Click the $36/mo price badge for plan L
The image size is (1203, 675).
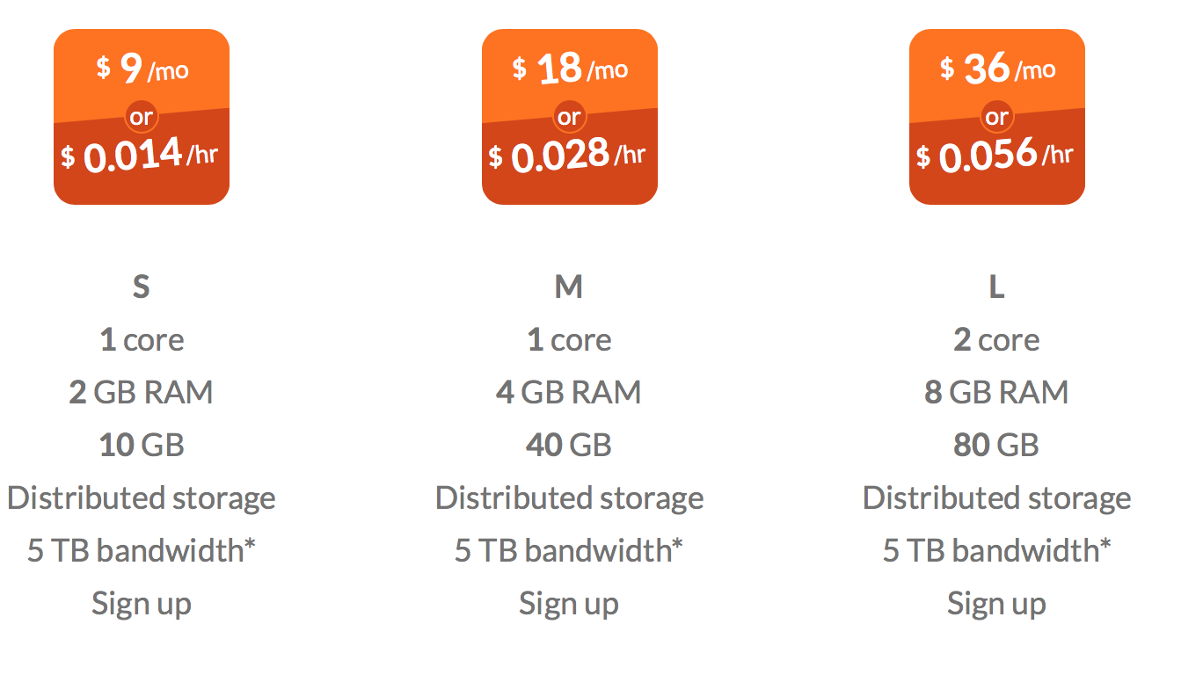tap(996, 69)
